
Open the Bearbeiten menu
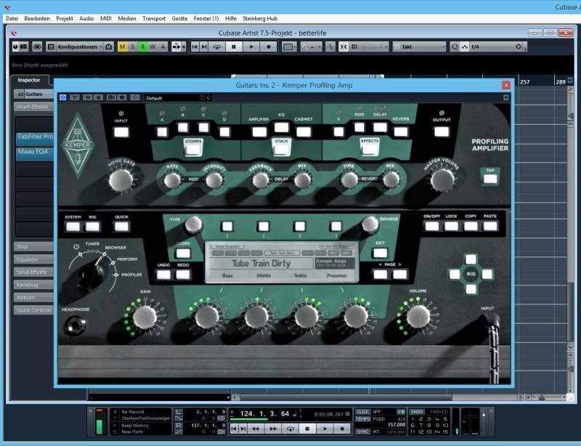coord(37,18)
